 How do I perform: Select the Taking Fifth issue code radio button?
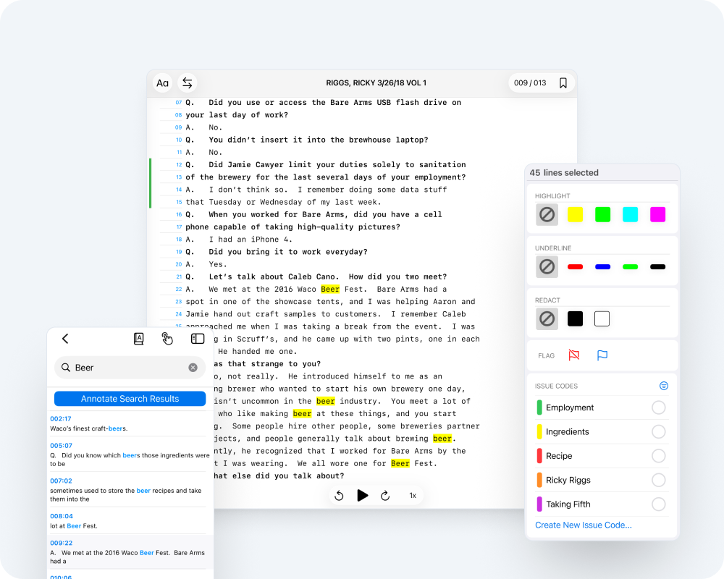(658, 504)
